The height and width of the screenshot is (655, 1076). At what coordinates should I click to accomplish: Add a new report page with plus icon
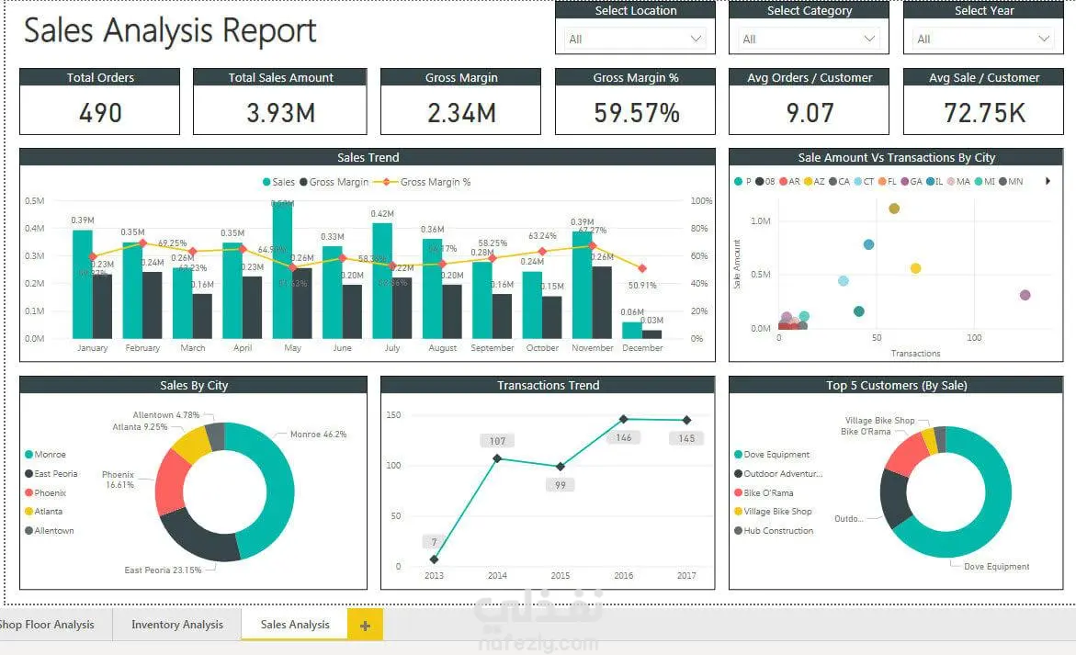365,625
